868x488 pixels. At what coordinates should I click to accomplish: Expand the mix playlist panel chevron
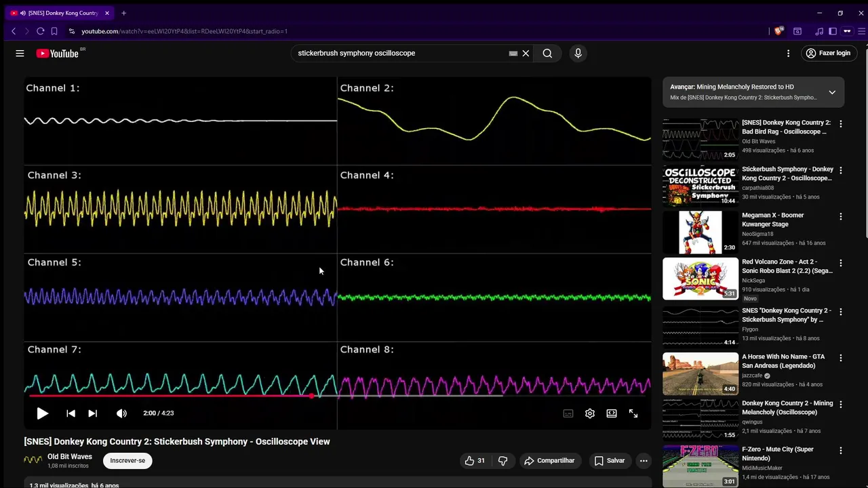coord(832,92)
